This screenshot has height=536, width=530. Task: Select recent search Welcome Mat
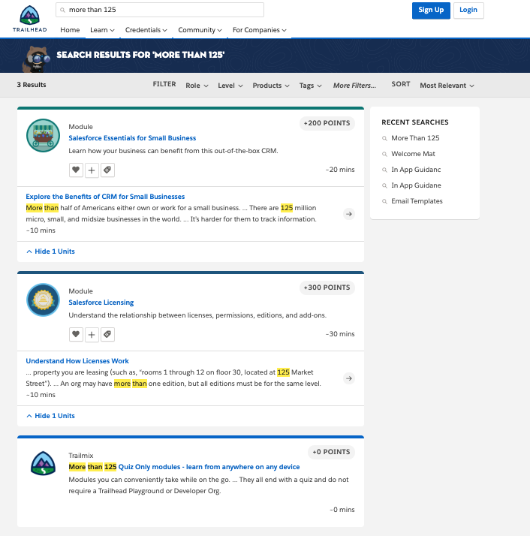(413, 154)
